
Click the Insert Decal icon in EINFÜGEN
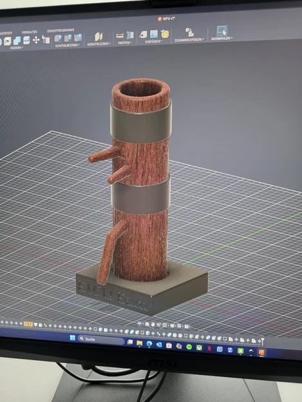(165, 33)
